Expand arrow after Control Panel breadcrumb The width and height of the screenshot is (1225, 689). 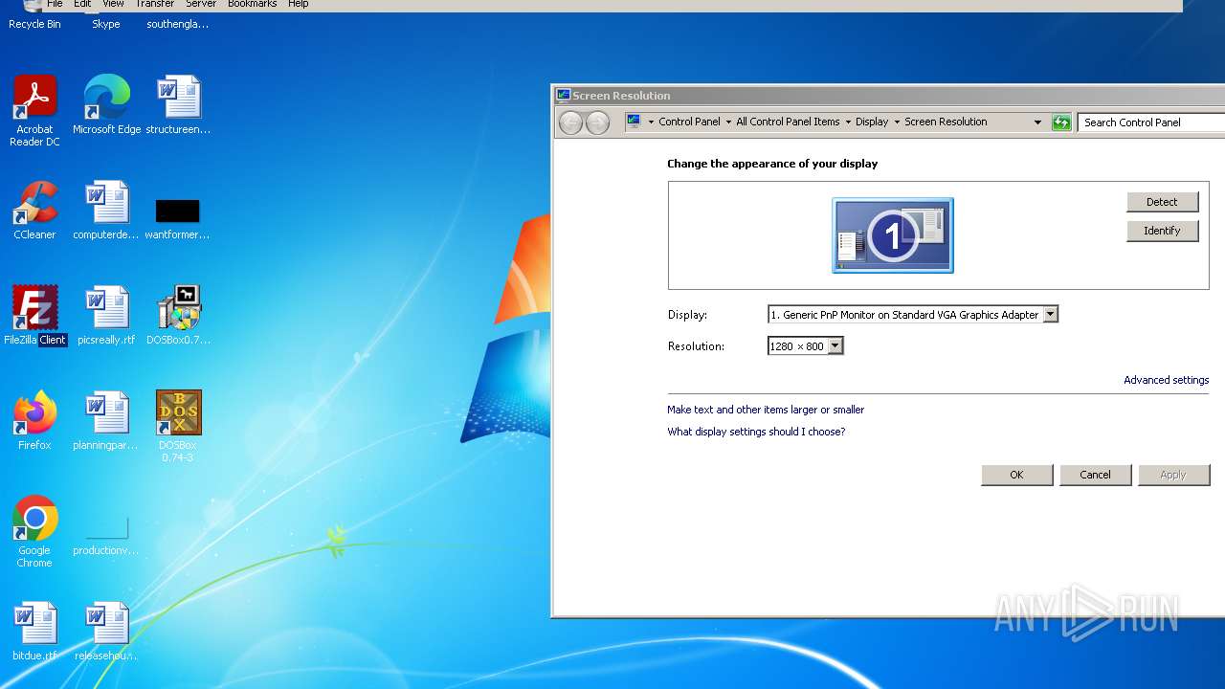pos(728,122)
